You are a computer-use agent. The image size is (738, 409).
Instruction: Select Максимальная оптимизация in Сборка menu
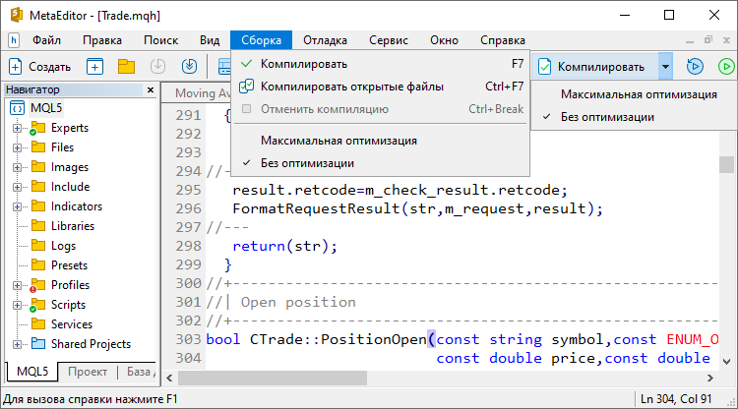[x=380, y=141]
